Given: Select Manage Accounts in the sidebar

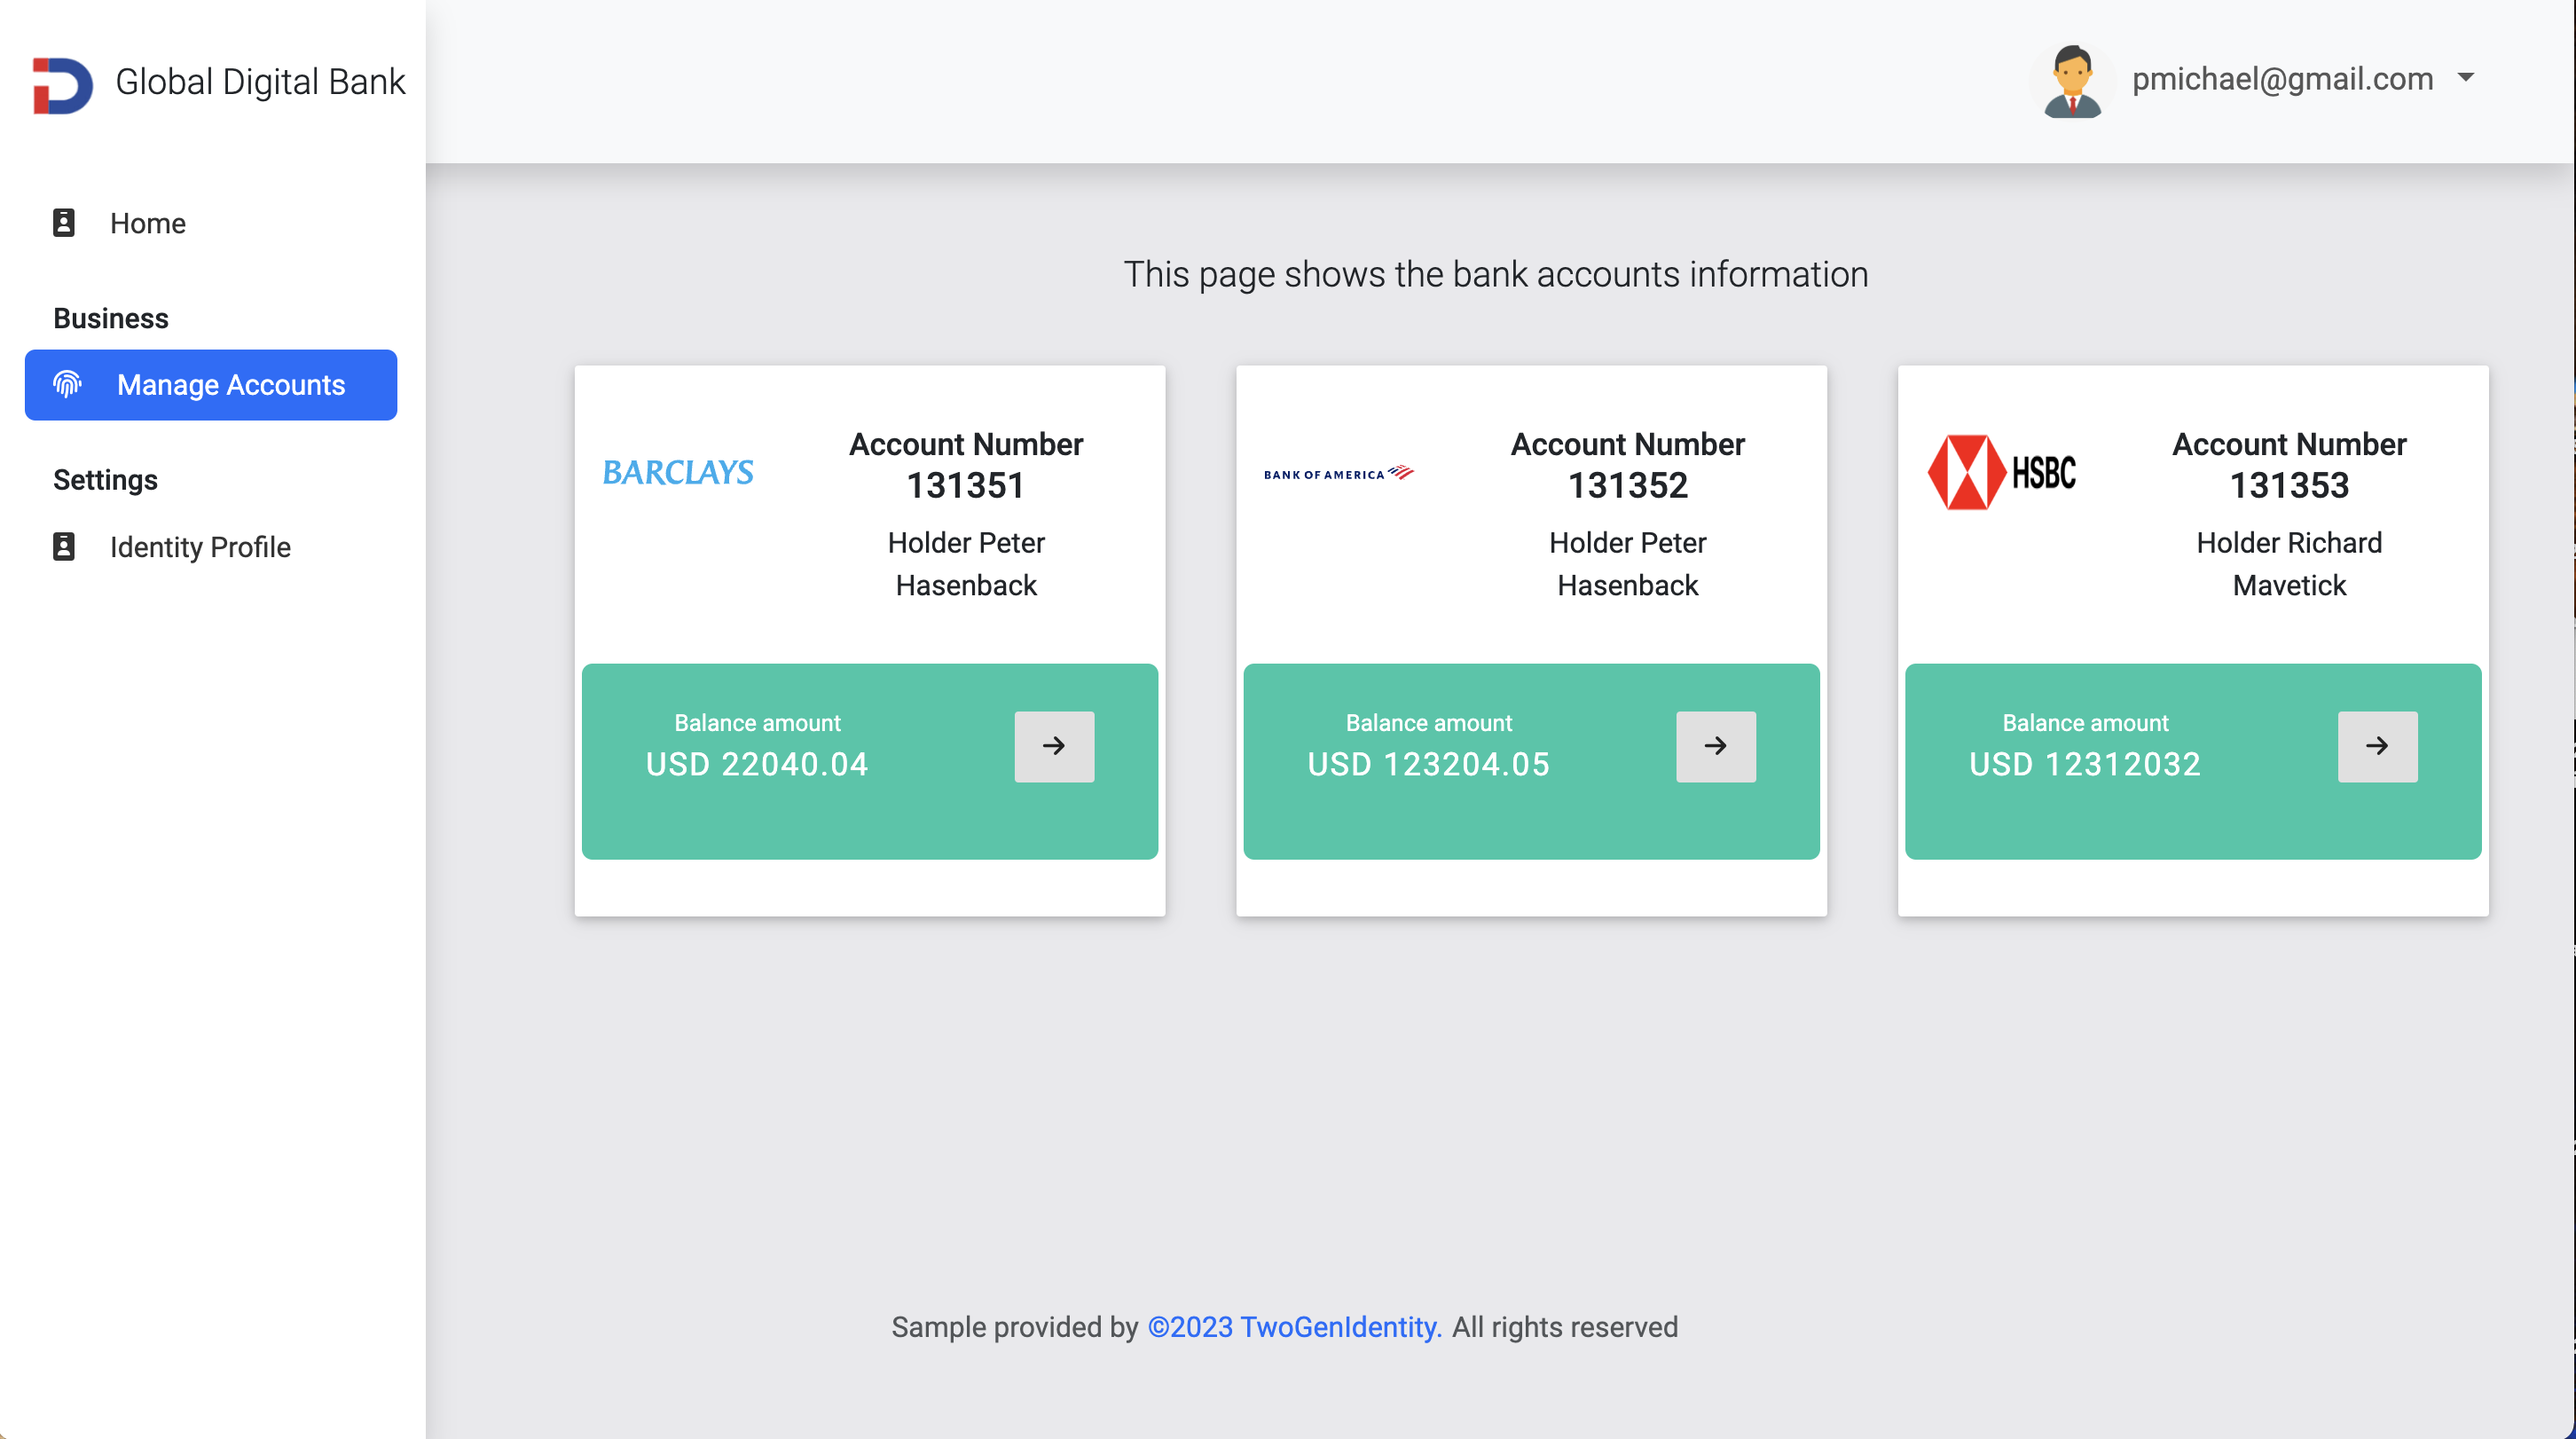Looking at the screenshot, I should (230, 385).
